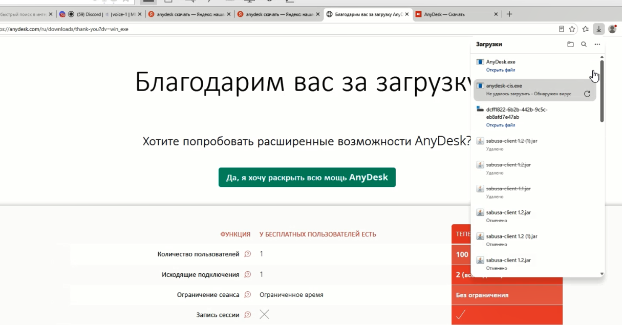Click the Не удалось загрузить virus message
The width and height of the screenshot is (622, 325).
click(528, 94)
